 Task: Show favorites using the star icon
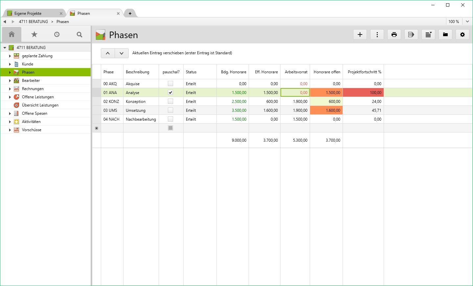click(34, 35)
